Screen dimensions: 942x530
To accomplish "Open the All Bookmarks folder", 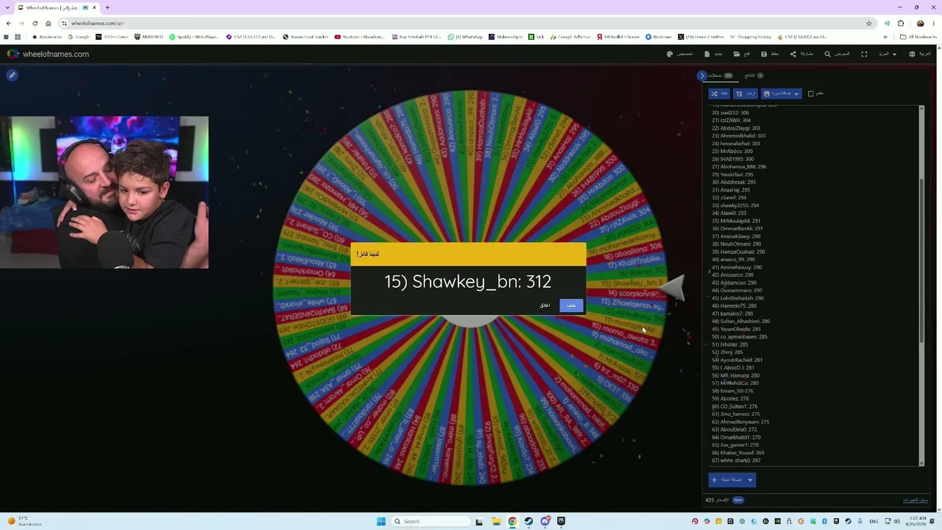I will click(918, 37).
